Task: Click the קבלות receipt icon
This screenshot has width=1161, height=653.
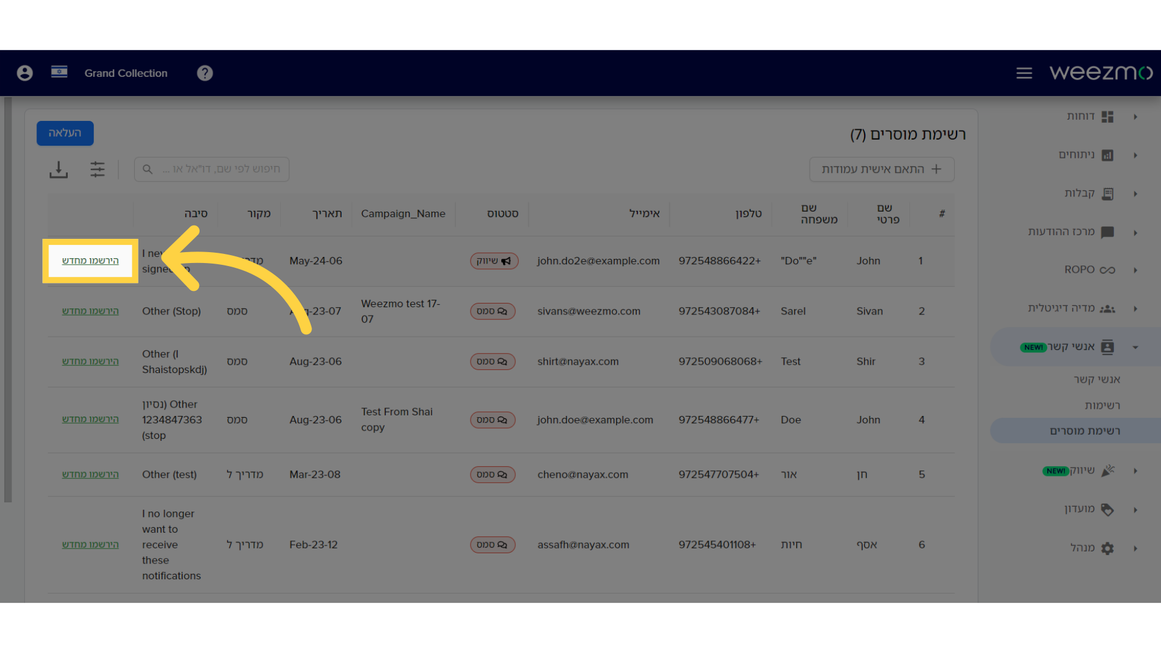Action: click(x=1108, y=193)
